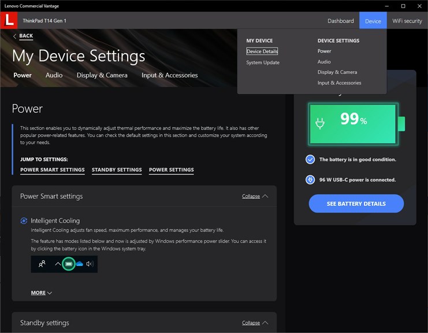Click the tray overflow caret icon

58,264
